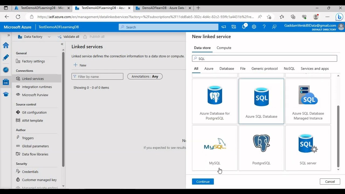Open Global parameters
The width and height of the screenshot is (345, 194).
click(x=35, y=146)
